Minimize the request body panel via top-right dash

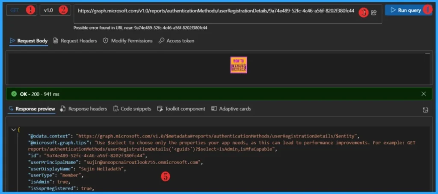click(x=427, y=53)
